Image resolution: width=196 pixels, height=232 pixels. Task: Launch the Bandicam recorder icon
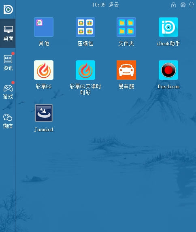click(x=168, y=70)
